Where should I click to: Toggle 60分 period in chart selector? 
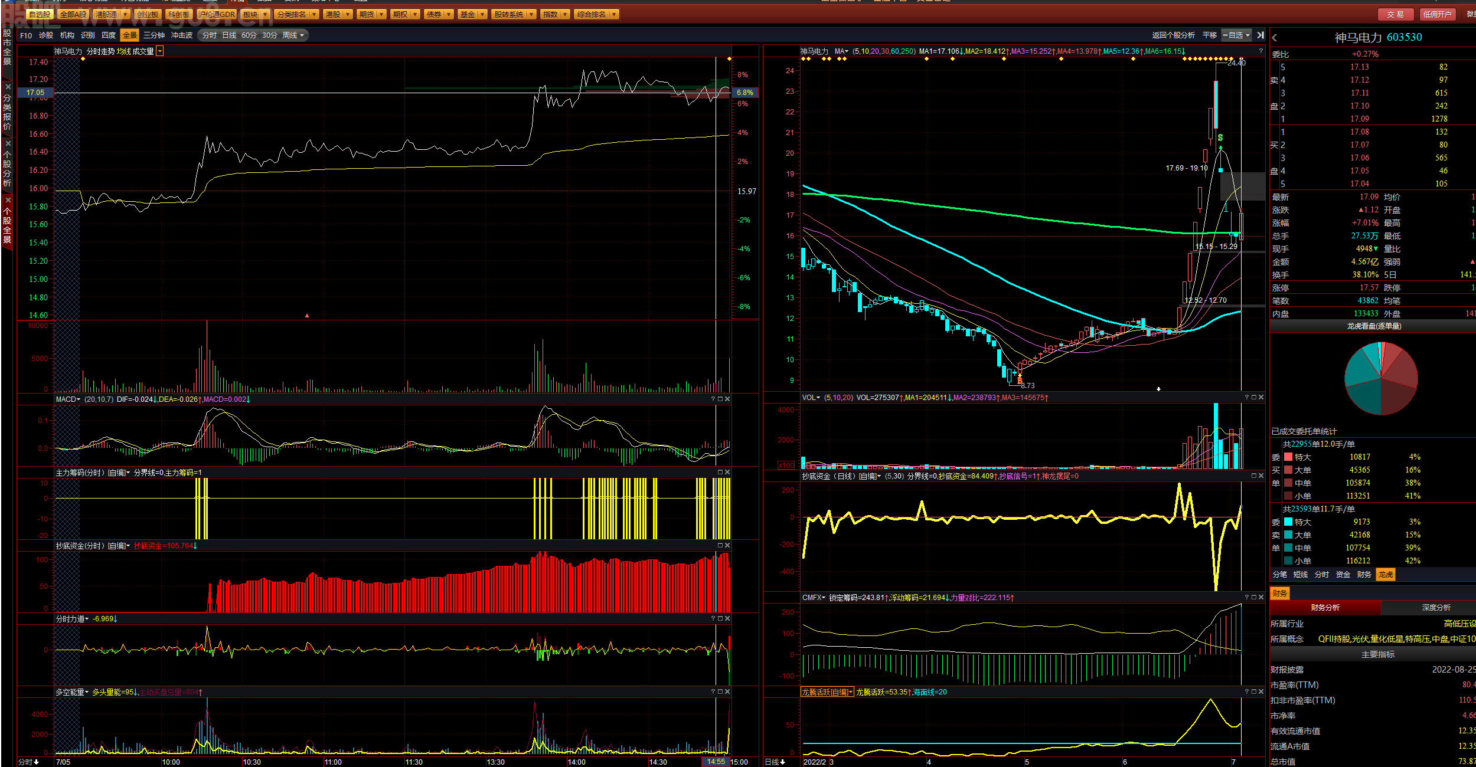tap(249, 35)
